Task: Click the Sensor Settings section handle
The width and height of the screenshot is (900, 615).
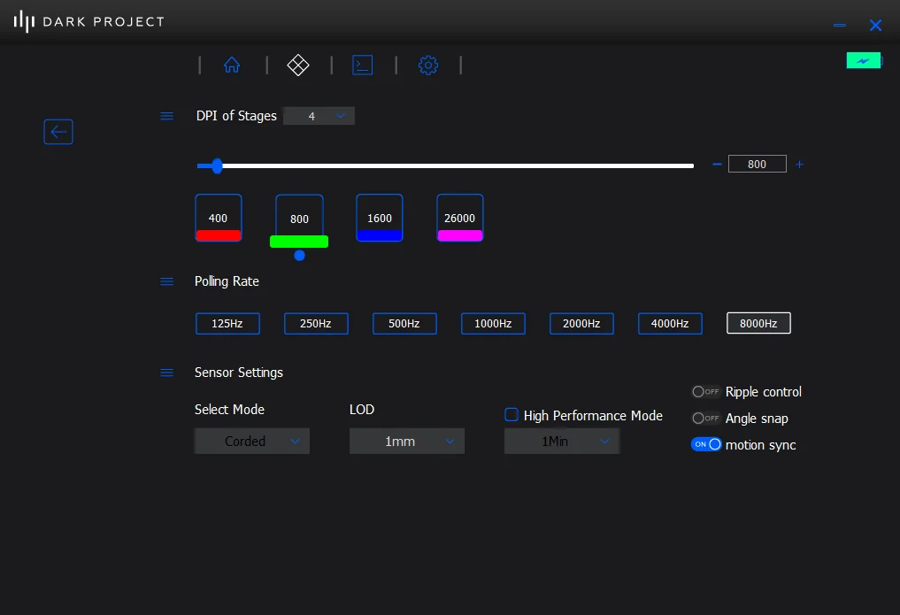Action: click(x=167, y=373)
